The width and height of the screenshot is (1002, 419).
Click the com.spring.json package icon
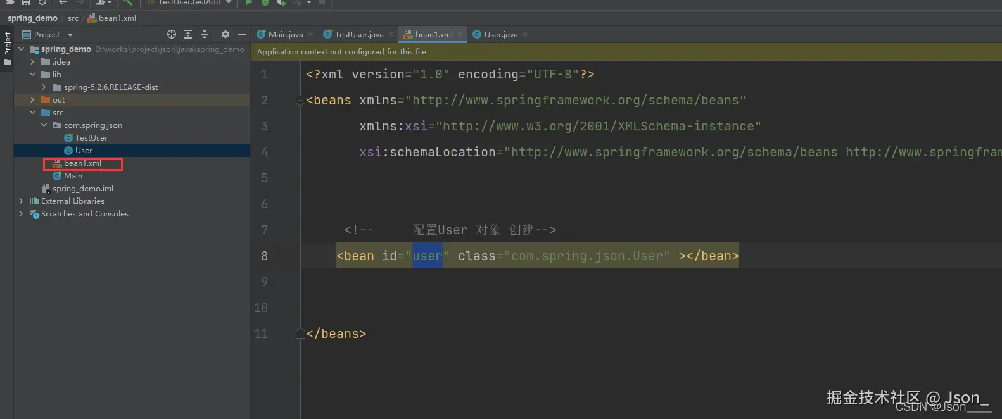tap(57, 125)
